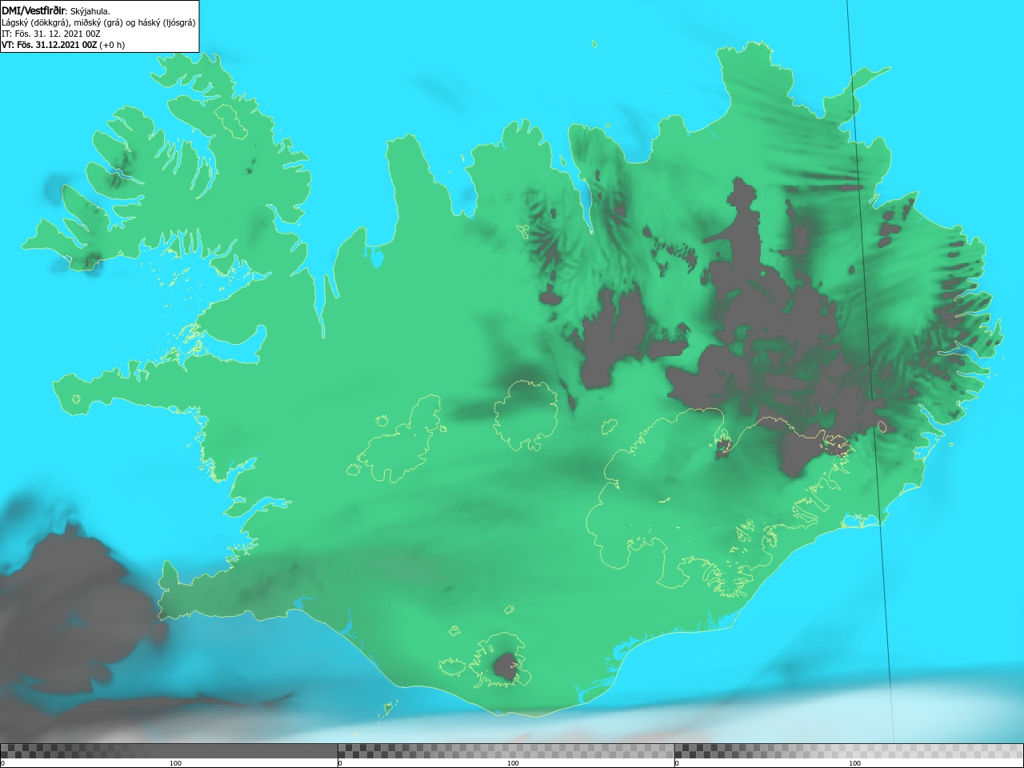Click the "Lágský (dökkgrá), miðský (grá)" legend line
The width and height of the screenshot is (1024, 768).
pos(98,22)
